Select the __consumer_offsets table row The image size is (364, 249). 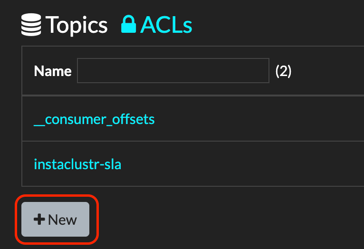click(193, 118)
